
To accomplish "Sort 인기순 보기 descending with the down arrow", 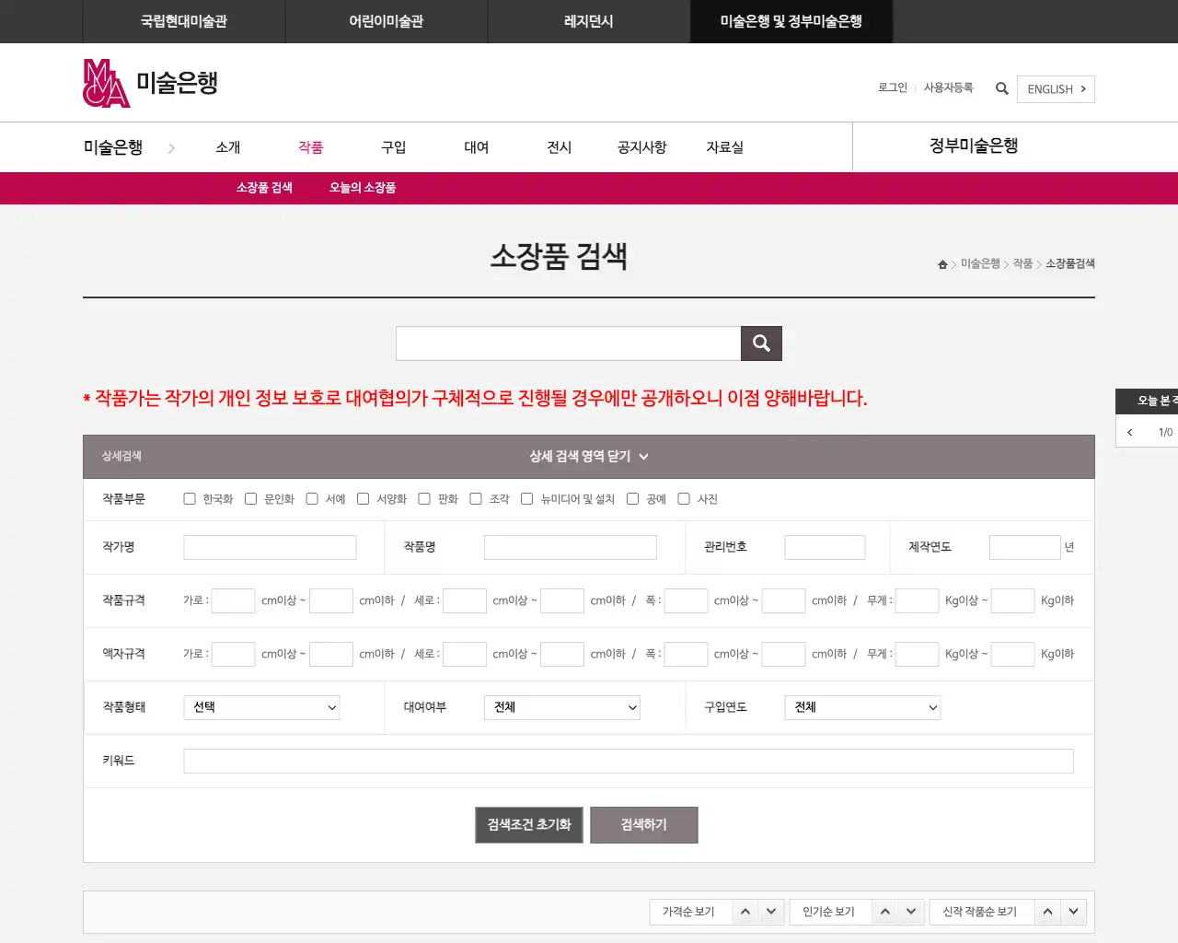I will coord(911,912).
